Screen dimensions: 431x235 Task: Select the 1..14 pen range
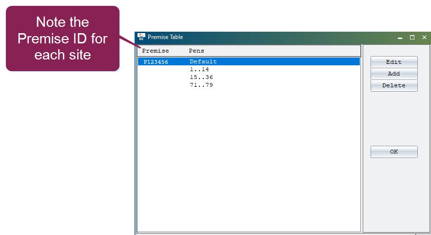[x=199, y=70]
